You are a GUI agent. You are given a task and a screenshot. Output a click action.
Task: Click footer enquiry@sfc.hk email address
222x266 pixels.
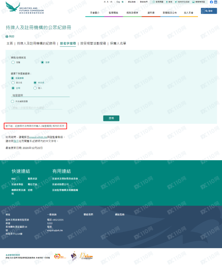click(55, 230)
